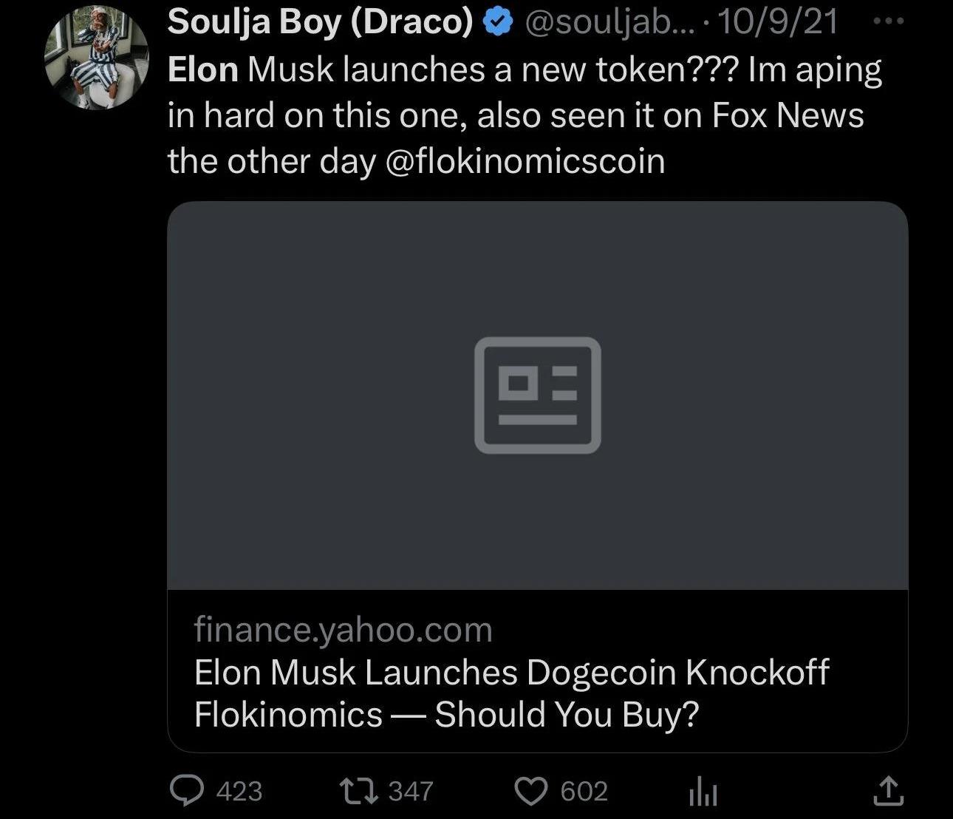The height and width of the screenshot is (819, 953).
Task: Visit the finance.yahoo.com domain label
Action: [x=343, y=630]
